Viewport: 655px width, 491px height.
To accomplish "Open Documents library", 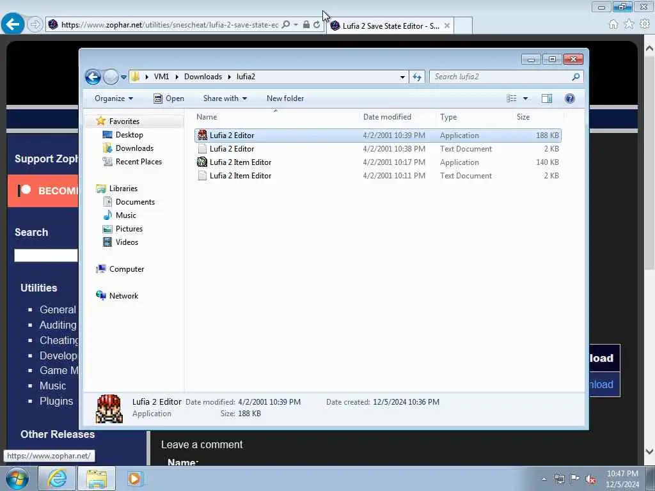I will (135, 202).
